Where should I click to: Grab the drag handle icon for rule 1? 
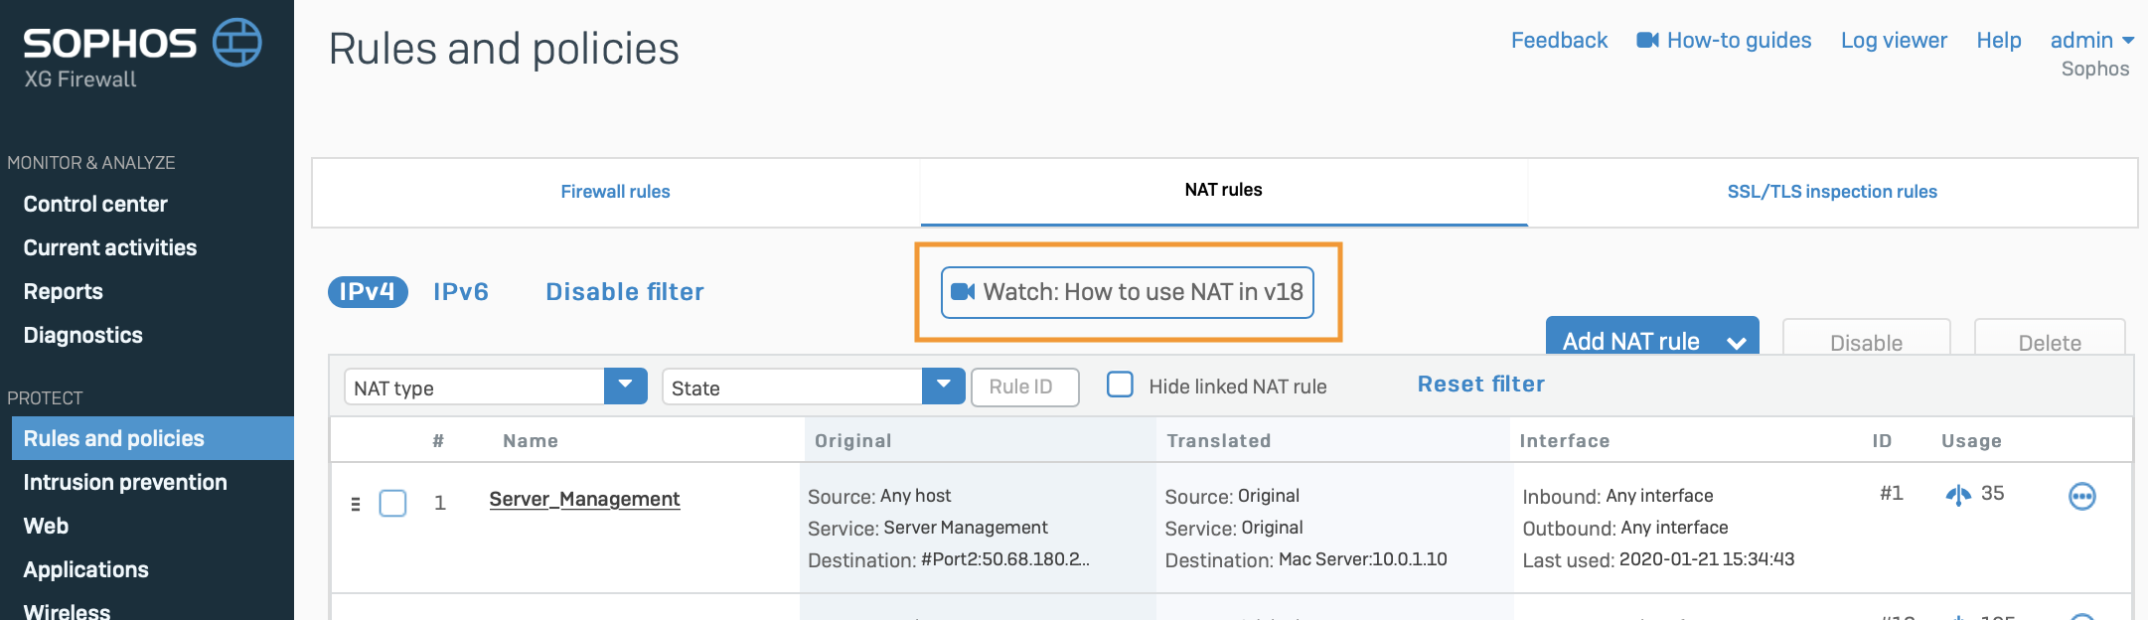tap(356, 504)
